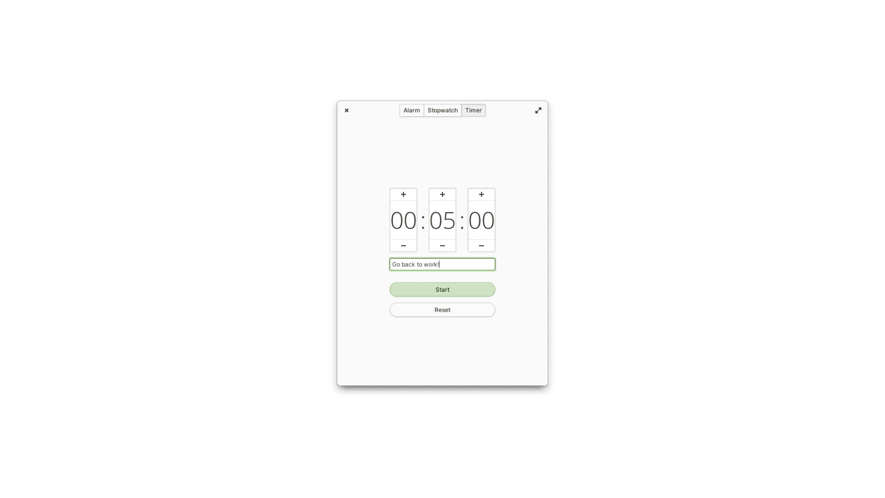Click the close X icon
Image resolution: width=885 pixels, height=498 pixels.
point(347,110)
